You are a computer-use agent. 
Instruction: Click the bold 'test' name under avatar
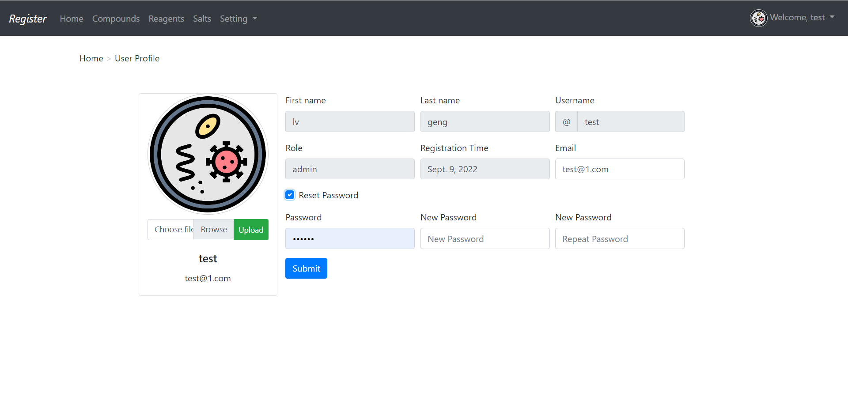click(x=208, y=258)
